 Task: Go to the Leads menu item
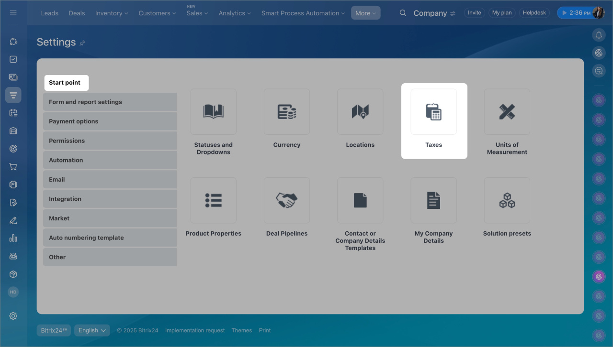coord(50,13)
